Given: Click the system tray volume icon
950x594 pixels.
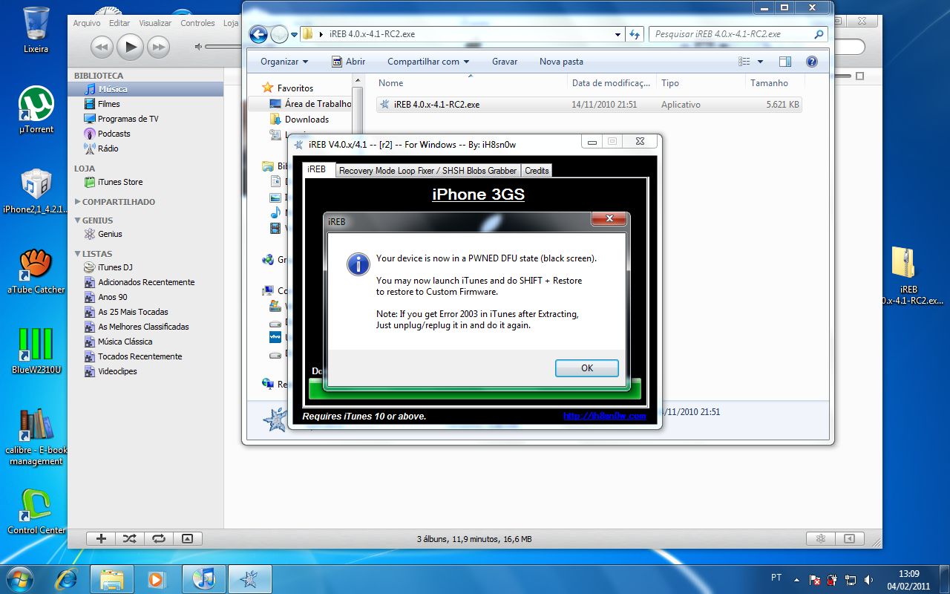Looking at the screenshot, I should [868, 579].
